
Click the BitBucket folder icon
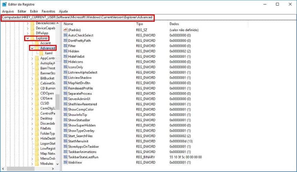click(37, 78)
